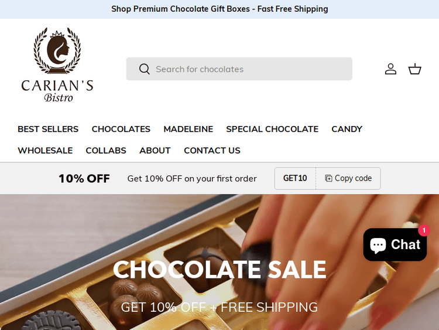Open the shopping basket icon

click(x=414, y=69)
